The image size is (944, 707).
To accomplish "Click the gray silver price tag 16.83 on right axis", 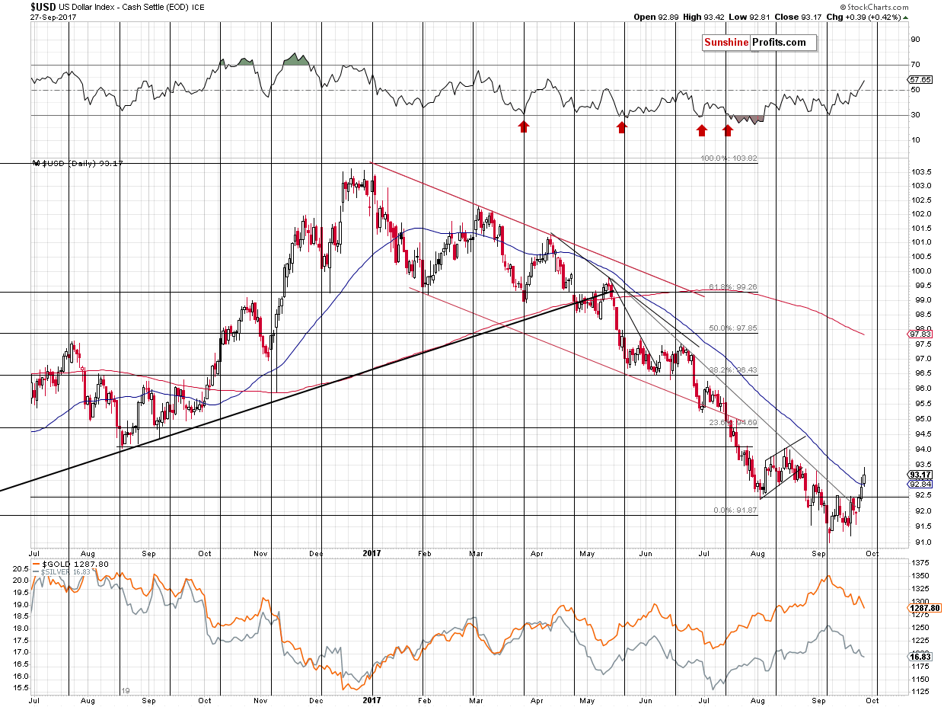I will click(x=920, y=657).
